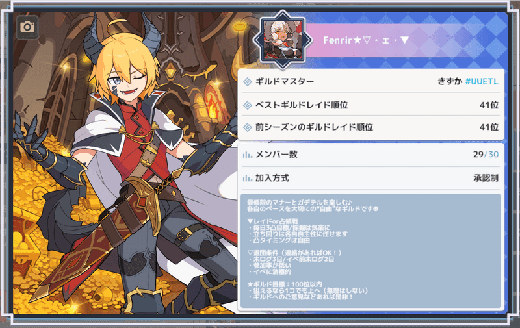The height and width of the screenshot is (328, 520).
Task: Select the 前シーズンのギルドレイド順位 label
Action: pos(314,127)
